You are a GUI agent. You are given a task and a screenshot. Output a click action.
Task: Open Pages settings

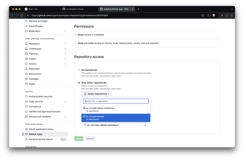point(32,84)
